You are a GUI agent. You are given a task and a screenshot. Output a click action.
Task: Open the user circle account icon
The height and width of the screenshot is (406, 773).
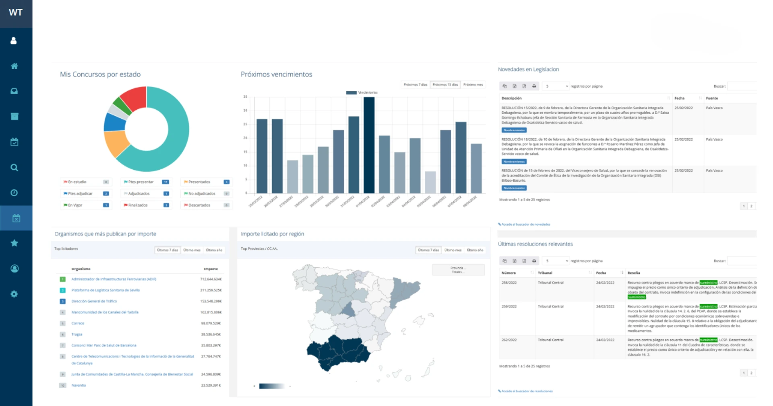point(14,269)
